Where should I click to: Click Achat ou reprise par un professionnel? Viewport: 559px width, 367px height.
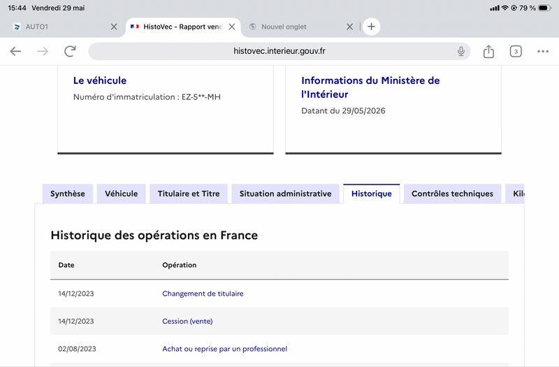(x=224, y=349)
